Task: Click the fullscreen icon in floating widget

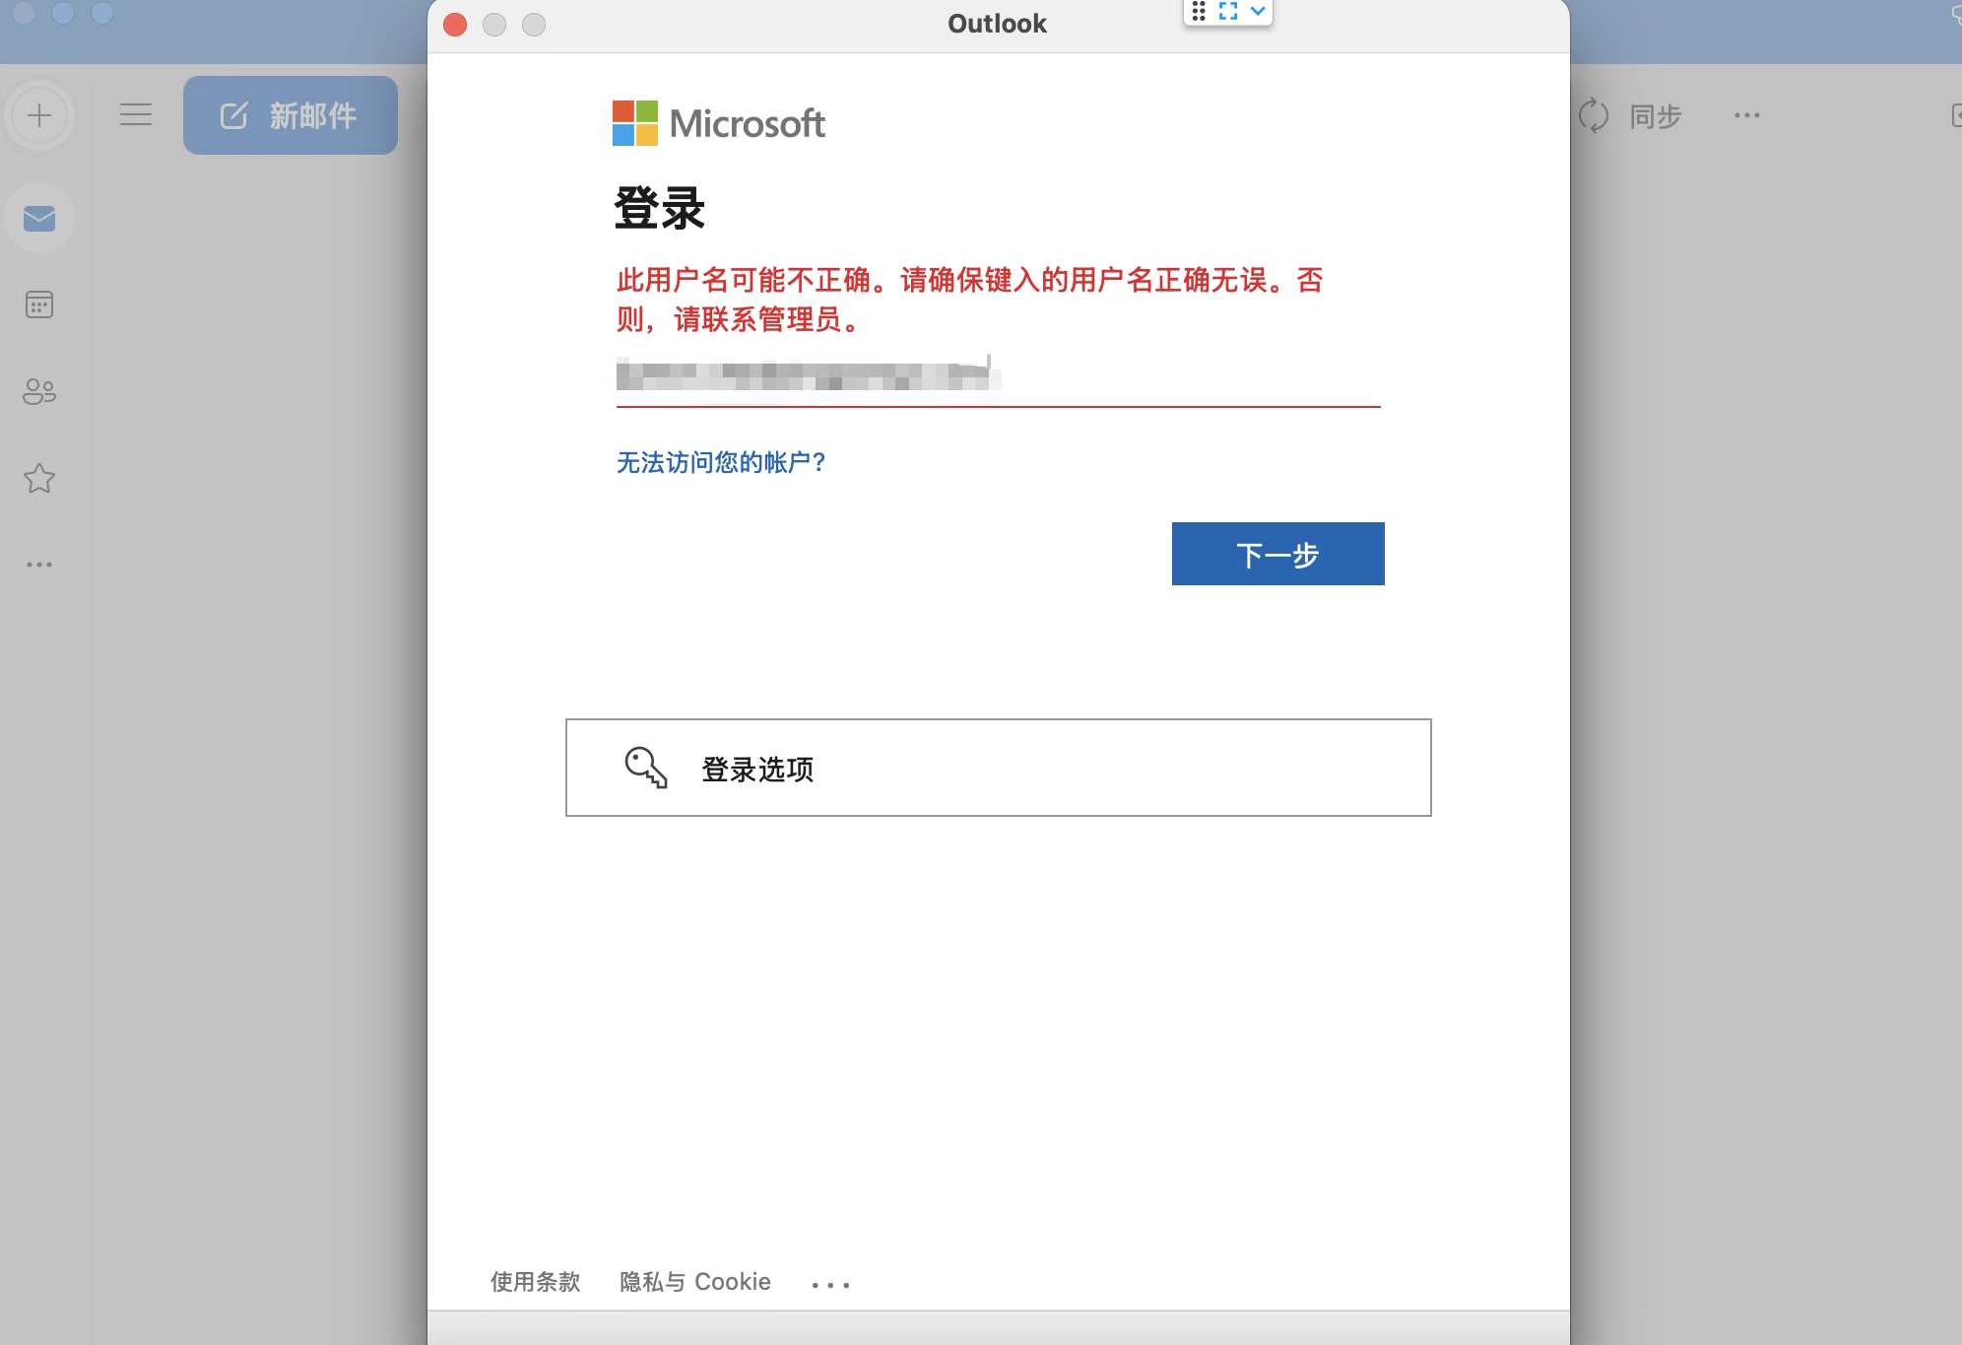Action: 1227,12
